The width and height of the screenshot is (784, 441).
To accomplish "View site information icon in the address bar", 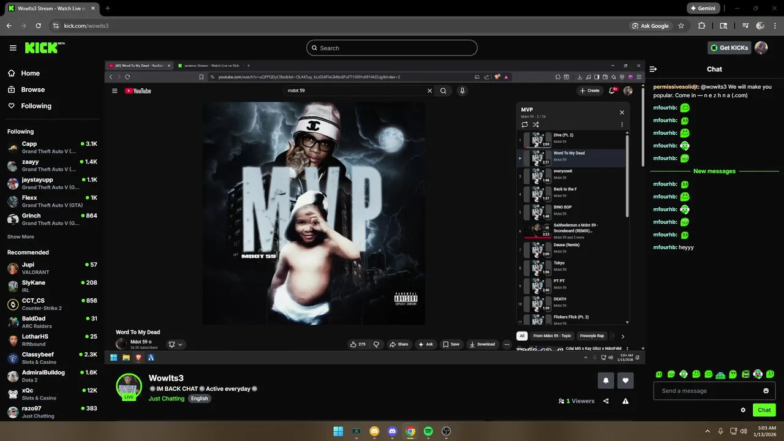I will 56,26.
